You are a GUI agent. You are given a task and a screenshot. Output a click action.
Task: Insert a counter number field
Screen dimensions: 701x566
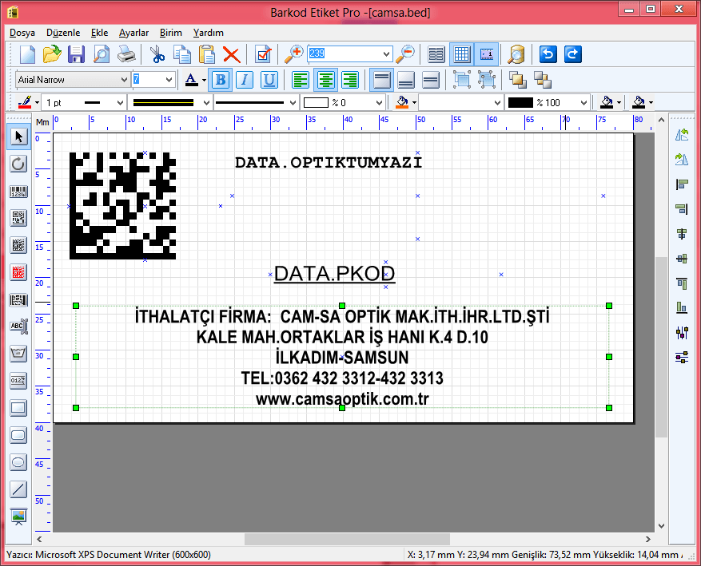tap(18, 381)
